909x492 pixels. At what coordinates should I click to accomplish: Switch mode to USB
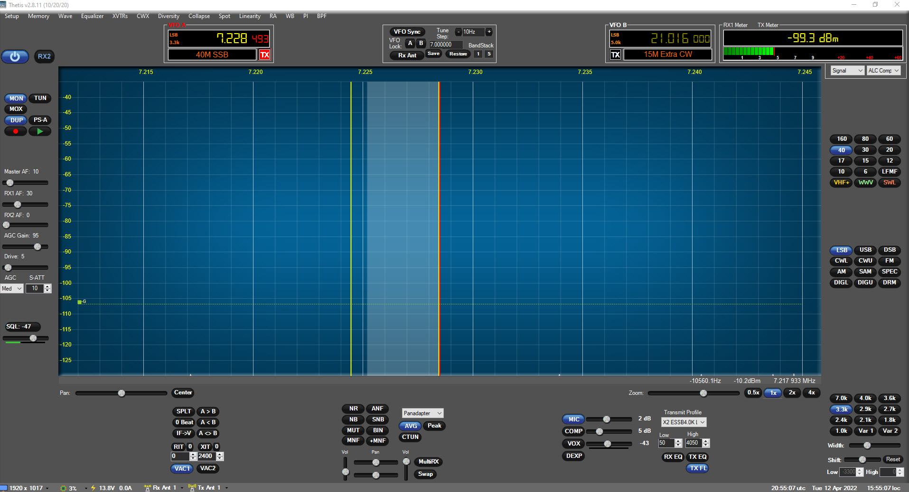[865, 250]
